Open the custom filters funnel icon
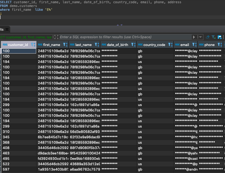 point(213,37)
